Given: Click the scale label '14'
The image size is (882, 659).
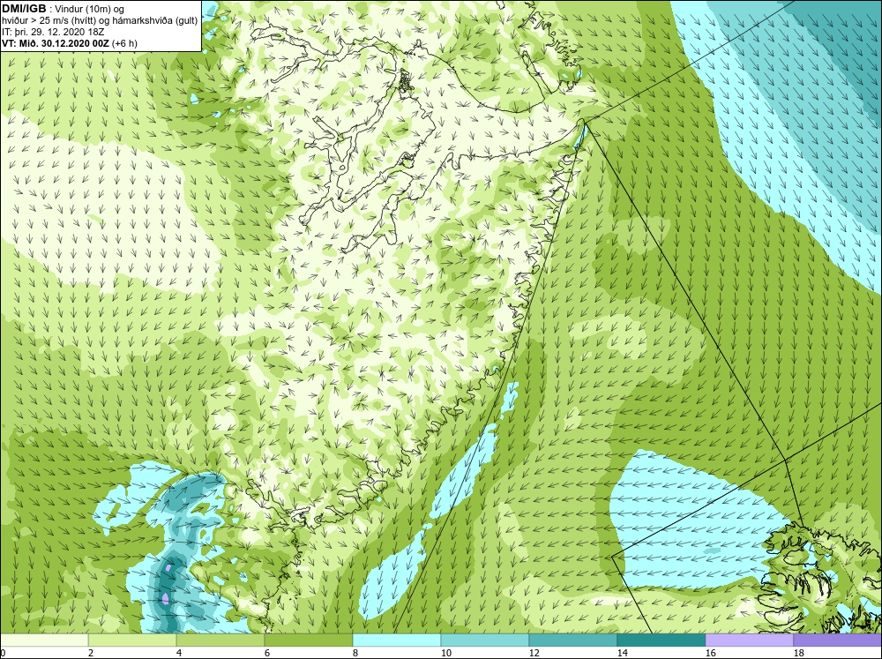Looking at the screenshot, I should pyautogui.click(x=623, y=653).
